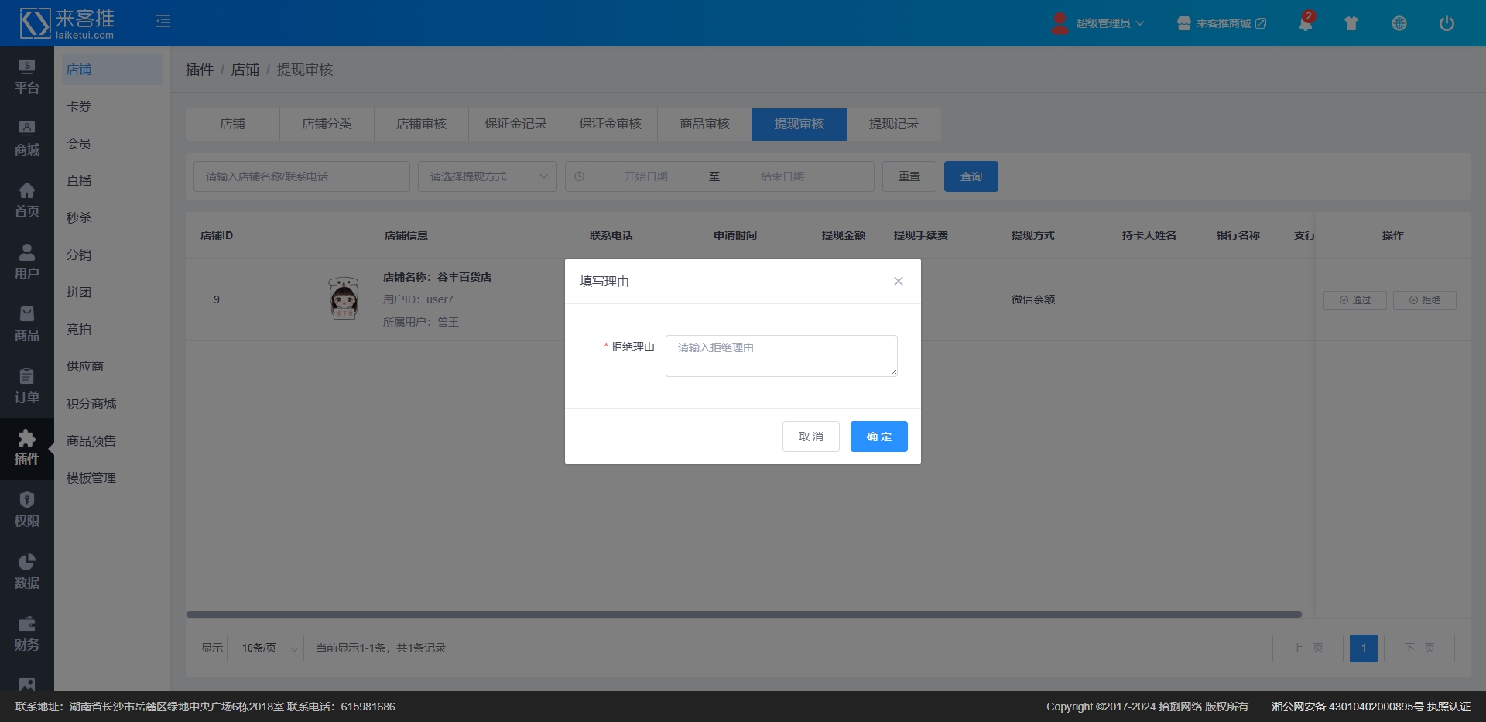
Task: Click the power logout icon
Action: tap(1446, 23)
